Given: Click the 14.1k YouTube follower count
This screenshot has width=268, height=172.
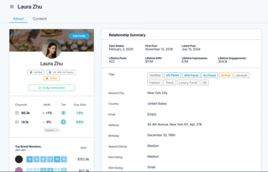Looking at the screenshot, I should 25,122.
